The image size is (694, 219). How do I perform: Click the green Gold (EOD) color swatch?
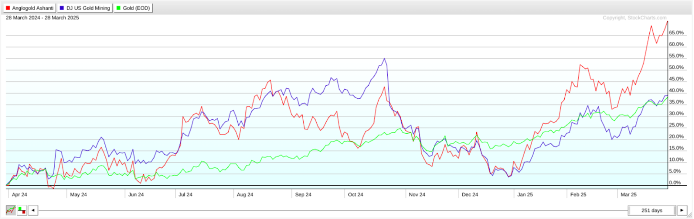tap(118, 8)
